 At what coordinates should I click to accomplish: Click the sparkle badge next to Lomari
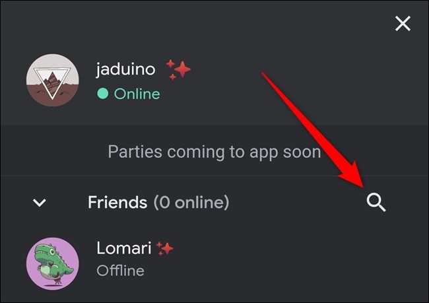pyautogui.click(x=165, y=248)
